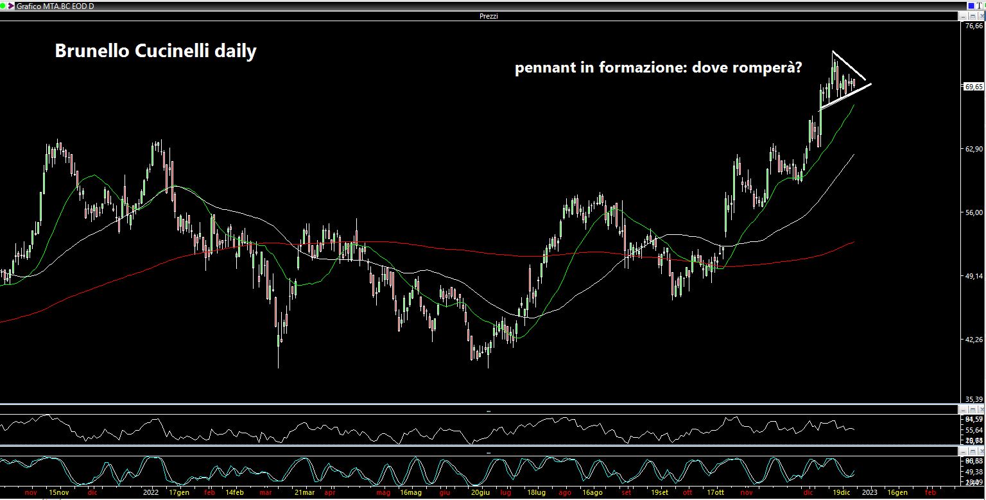Click the green circle icon in the title bar
Image resolution: width=986 pixels, height=500 pixels.
[3, 6]
